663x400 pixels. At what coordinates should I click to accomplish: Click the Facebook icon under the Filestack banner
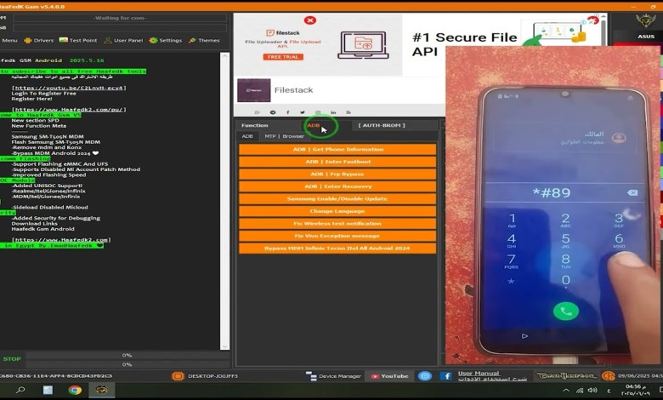tap(287, 112)
